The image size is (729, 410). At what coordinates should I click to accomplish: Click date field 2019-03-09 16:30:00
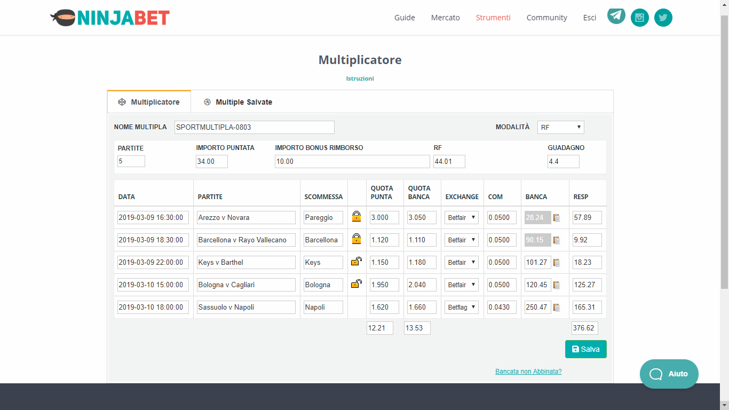point(153,217)
